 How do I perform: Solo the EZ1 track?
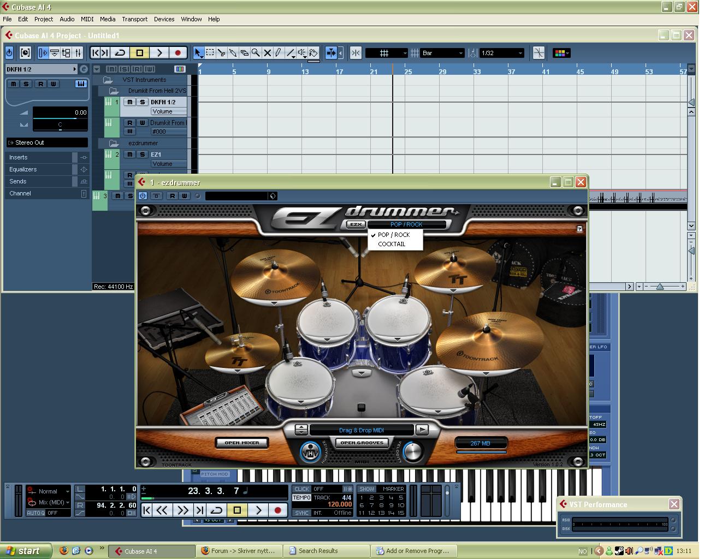142,154
